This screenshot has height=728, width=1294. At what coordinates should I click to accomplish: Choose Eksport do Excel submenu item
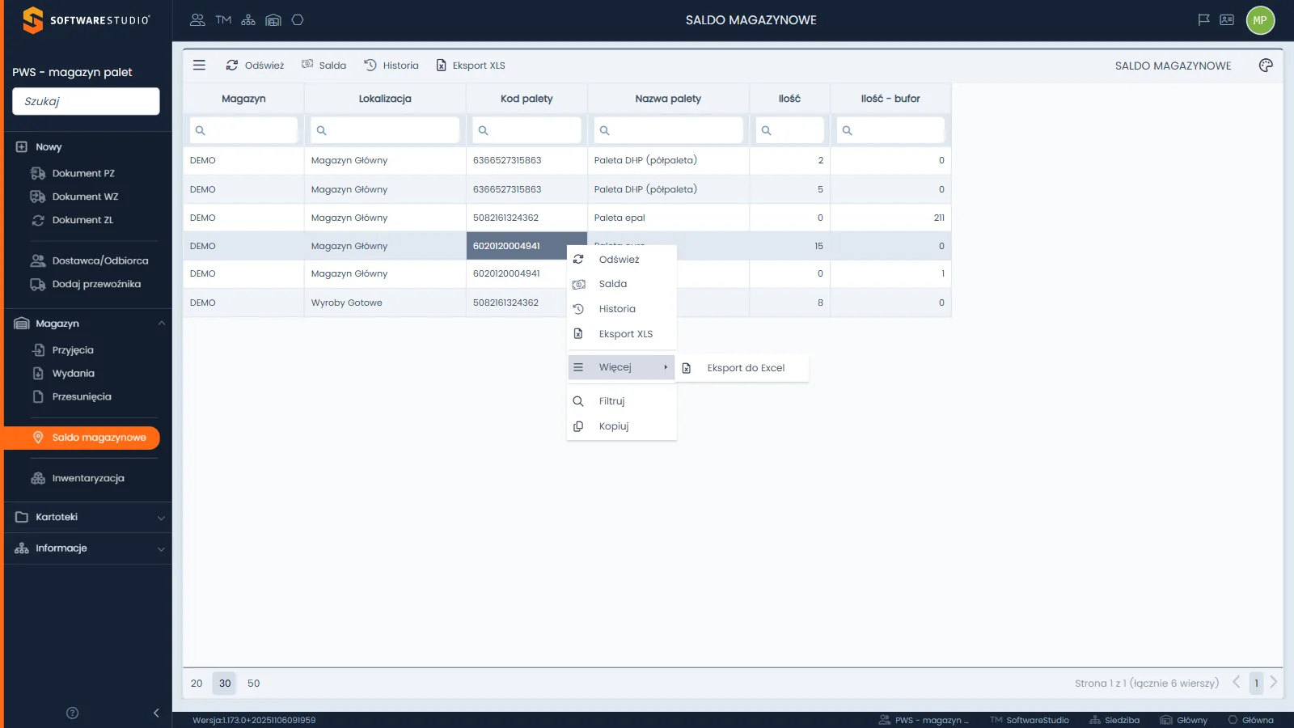pyautogui.click(x=742, y=368)
